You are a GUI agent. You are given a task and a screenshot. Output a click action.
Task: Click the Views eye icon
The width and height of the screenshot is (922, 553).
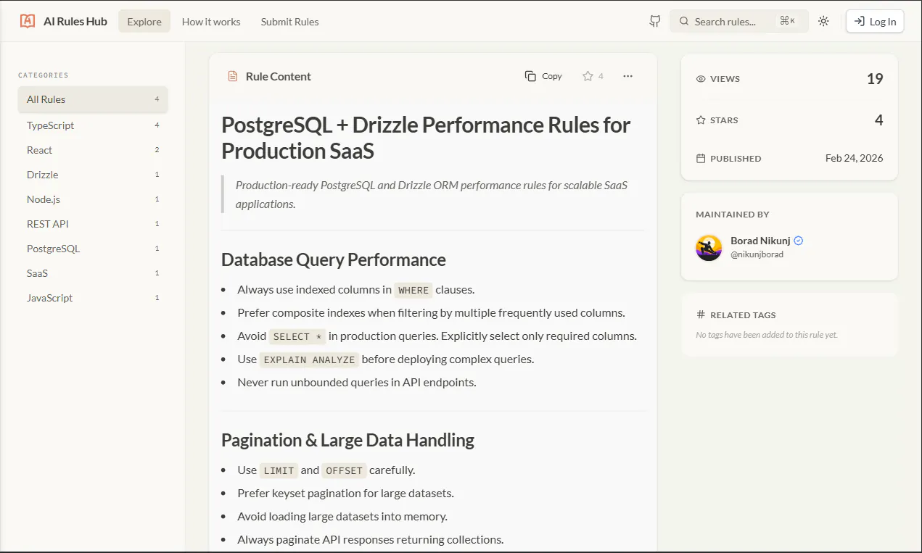point(701,79)
